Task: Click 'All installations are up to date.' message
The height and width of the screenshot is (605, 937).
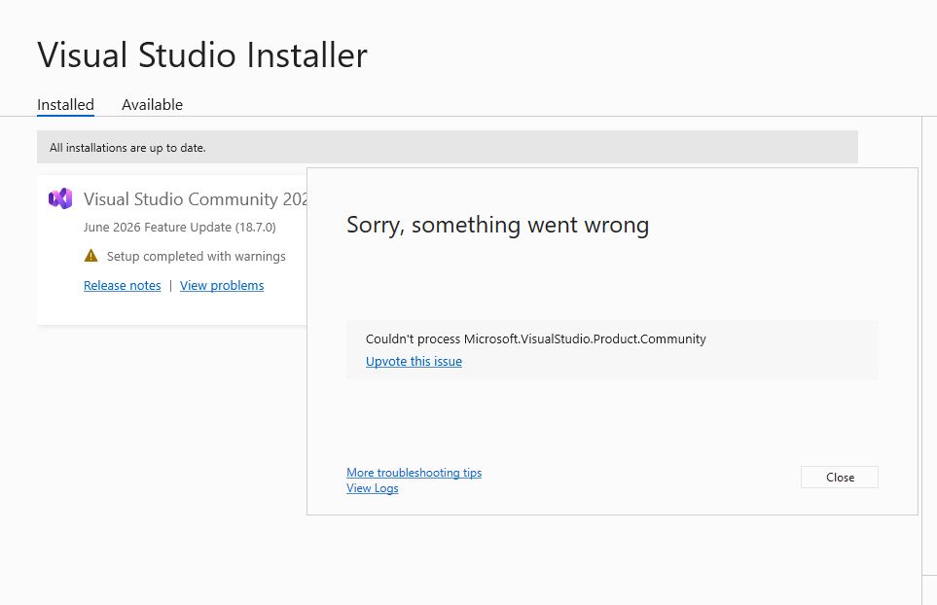Action: click(x=127, y=148)
